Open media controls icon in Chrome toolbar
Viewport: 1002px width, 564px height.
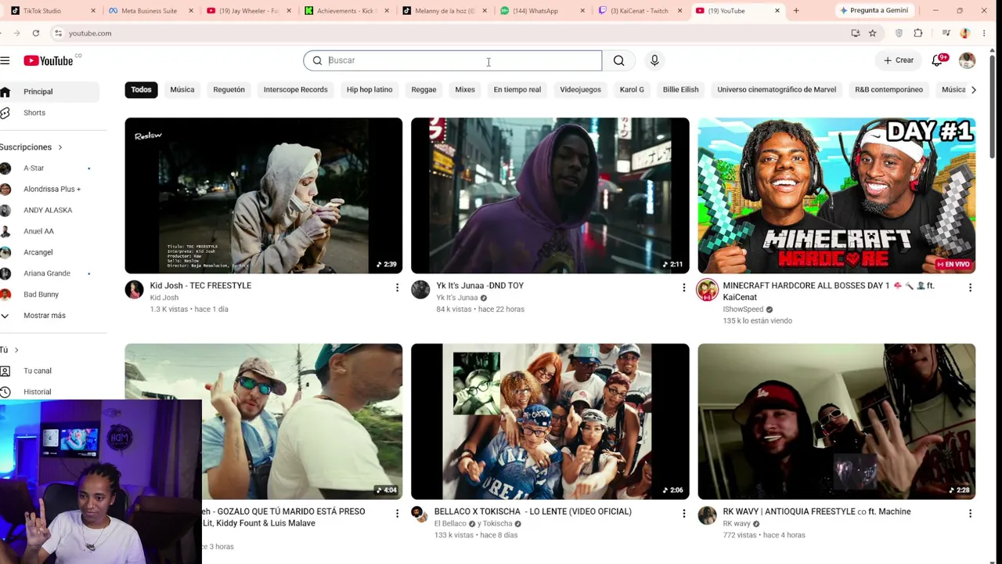point(946,33)
